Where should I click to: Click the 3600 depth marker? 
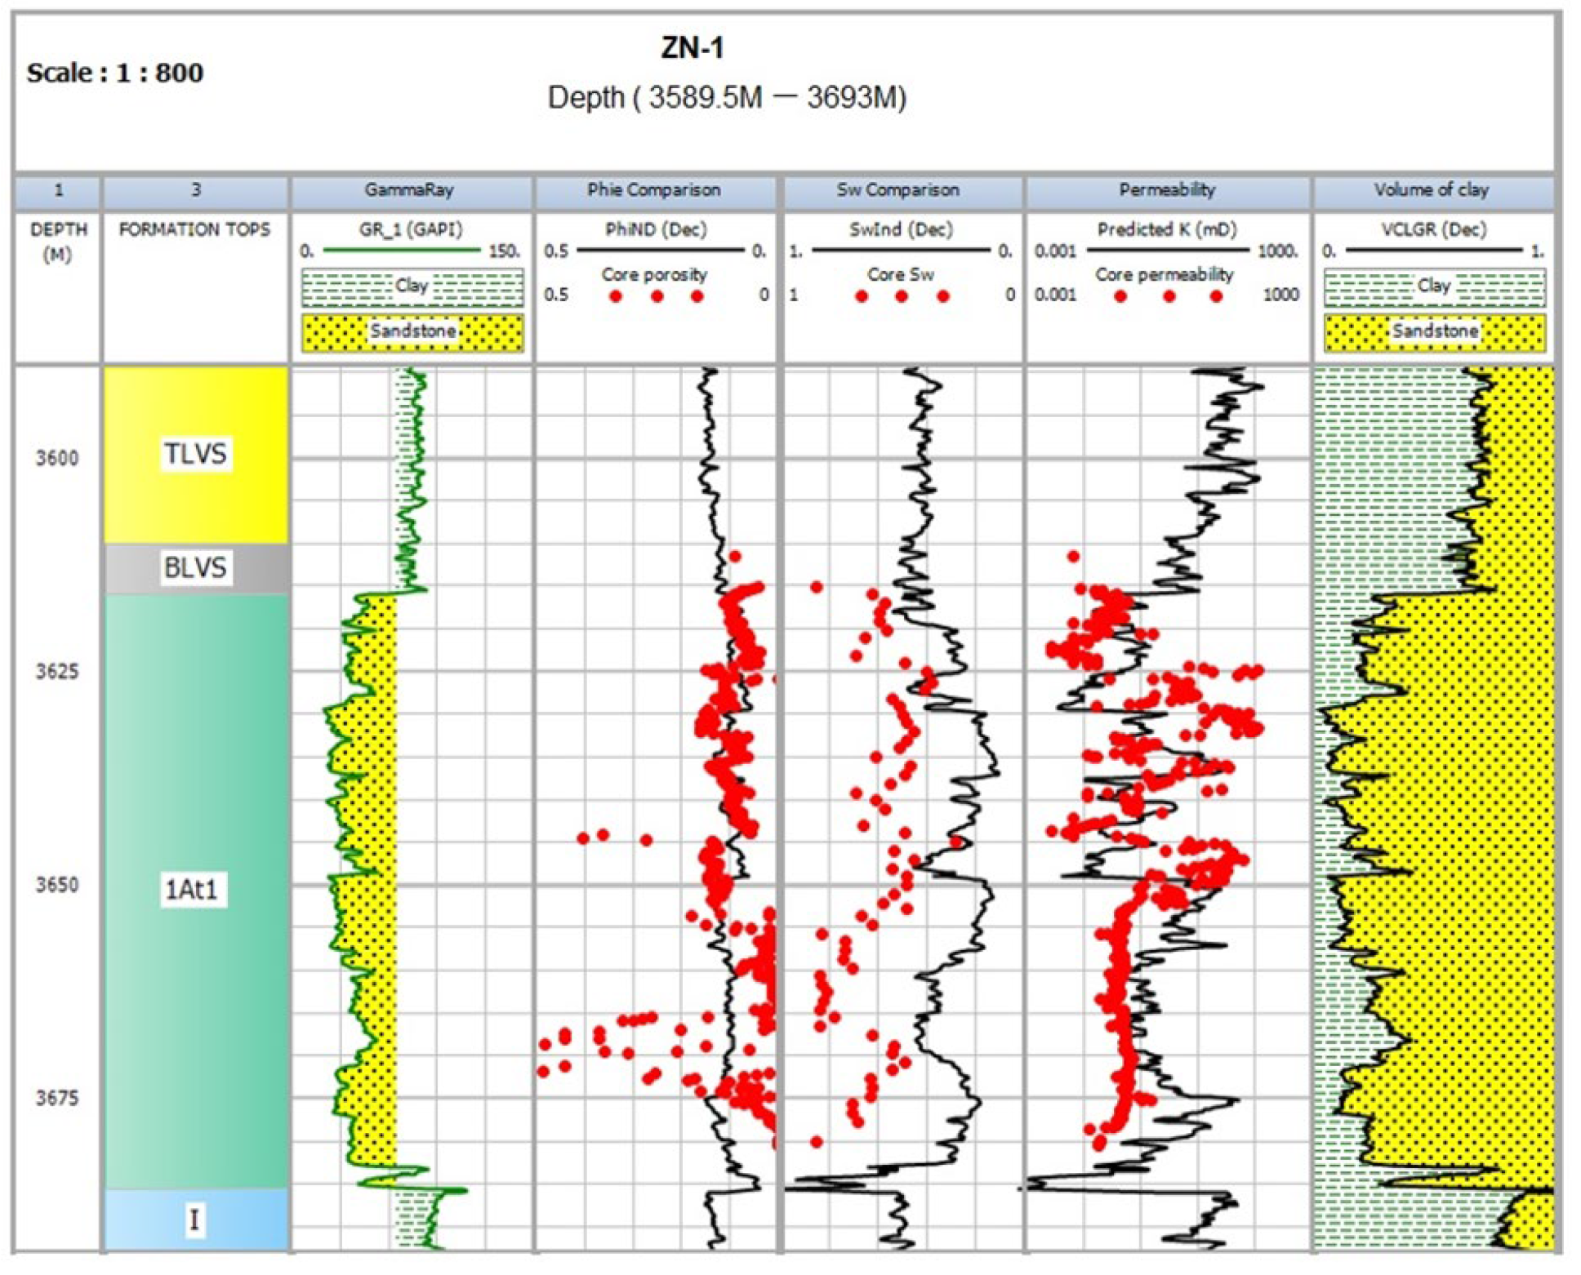57,458
